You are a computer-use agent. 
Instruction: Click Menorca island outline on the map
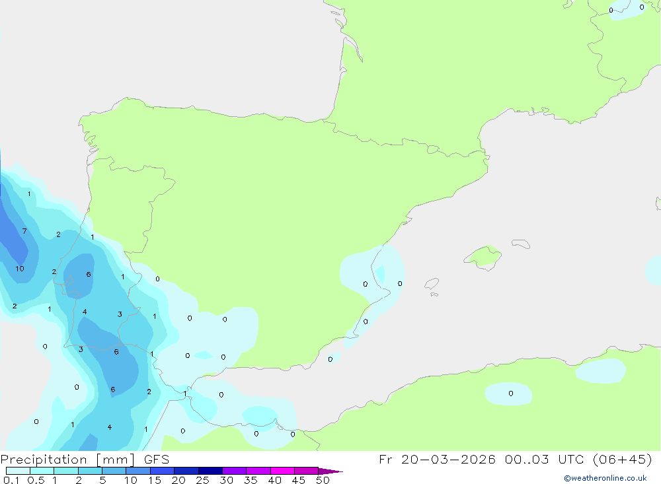[521, 244]
